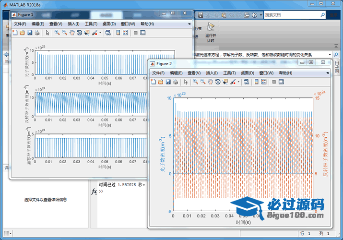Click MATLAB quick access Paste icon

pyautogui.click(x=224, y=15)
